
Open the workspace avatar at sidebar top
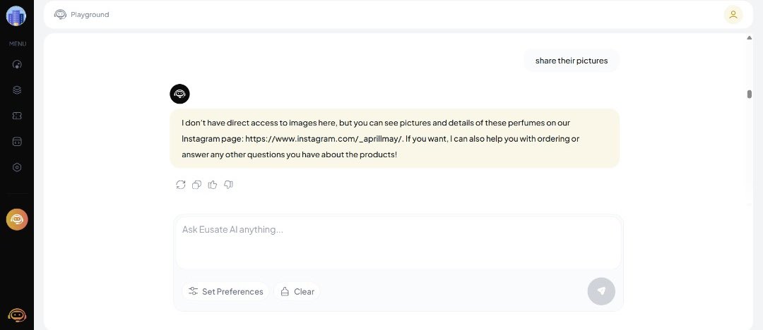pyautogui.click(x=16, y=16)
